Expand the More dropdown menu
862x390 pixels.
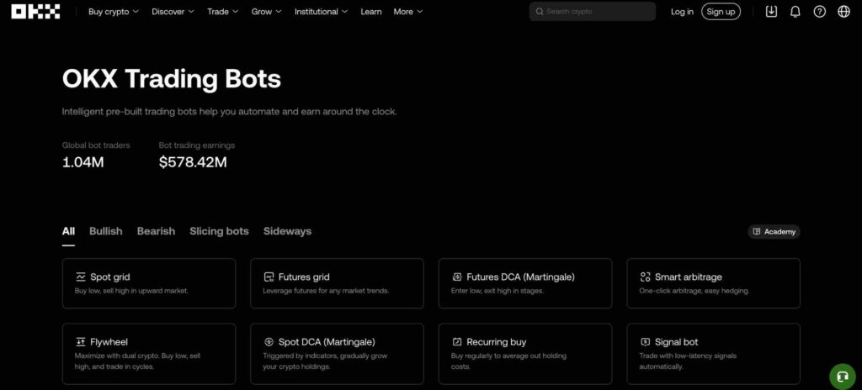[408, 12]
